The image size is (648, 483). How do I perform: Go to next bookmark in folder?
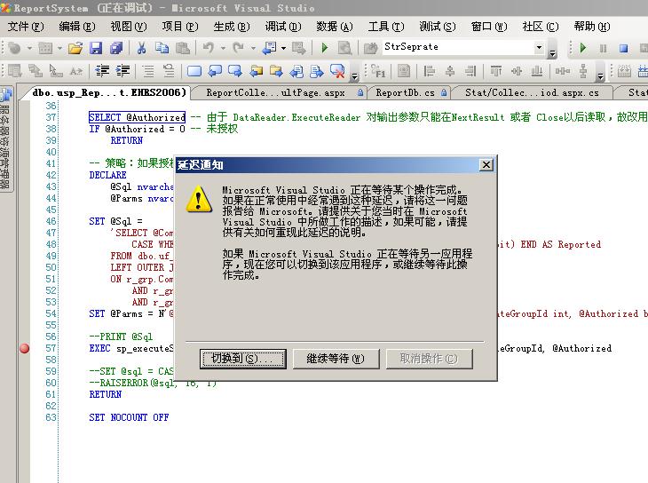276,71
